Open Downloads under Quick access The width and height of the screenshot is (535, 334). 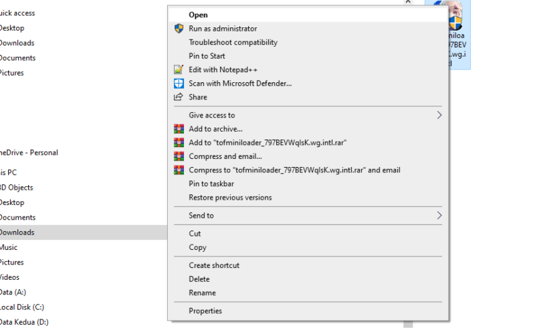pos(17,43)
